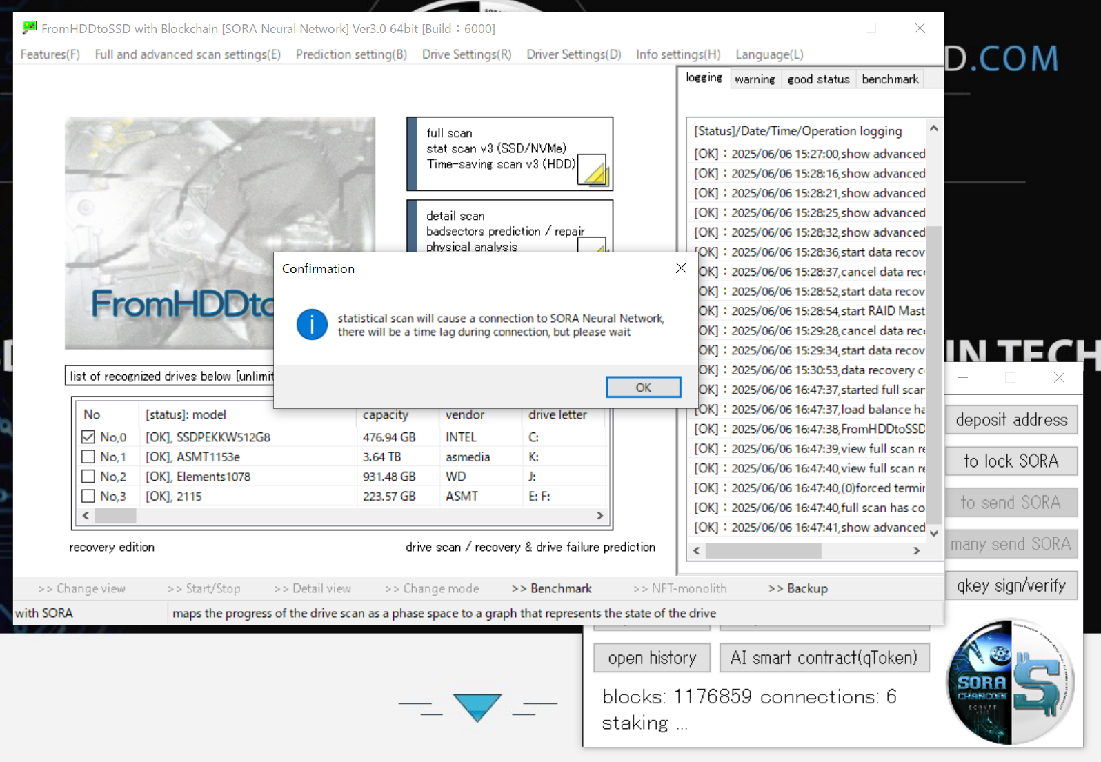Click the drive list right scroll arrow
1101x762 pixels.
pyautogui.click(x=599, y=515)
